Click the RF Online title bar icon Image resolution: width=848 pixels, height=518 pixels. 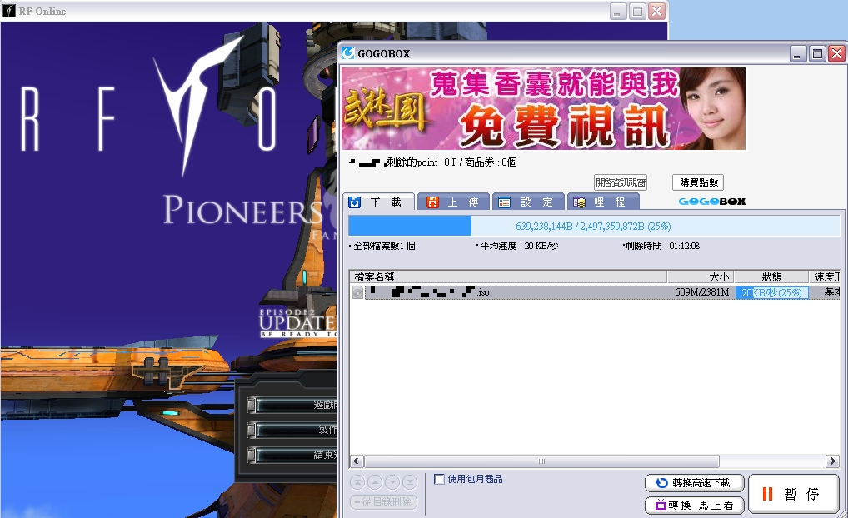tap(8, 11)
